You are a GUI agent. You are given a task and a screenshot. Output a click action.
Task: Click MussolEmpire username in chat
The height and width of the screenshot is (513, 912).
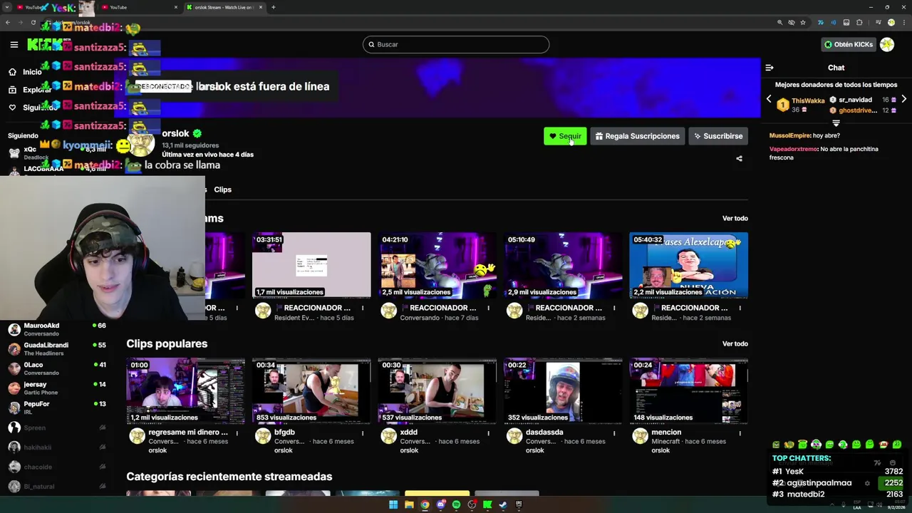coord(790,135)
